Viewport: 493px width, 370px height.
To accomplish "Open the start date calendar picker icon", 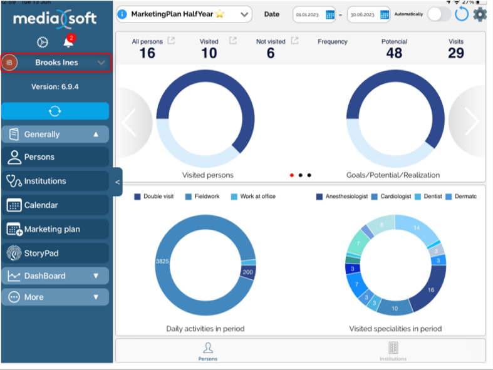I will click(x=330, y=14).
